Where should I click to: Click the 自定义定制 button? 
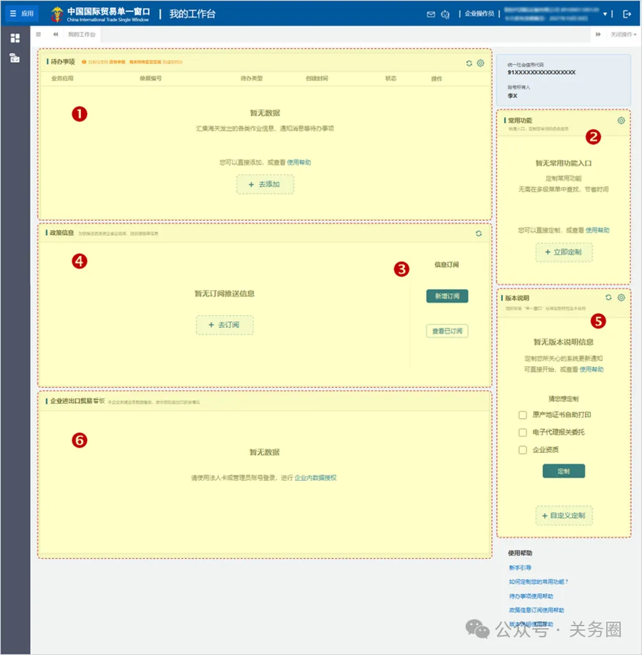click(564, 515)
